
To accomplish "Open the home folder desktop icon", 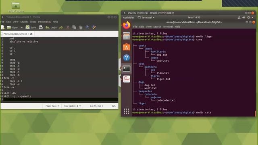I will 16,6.
